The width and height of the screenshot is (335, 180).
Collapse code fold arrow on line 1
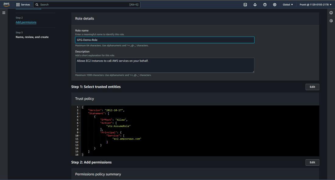(80, 107)
